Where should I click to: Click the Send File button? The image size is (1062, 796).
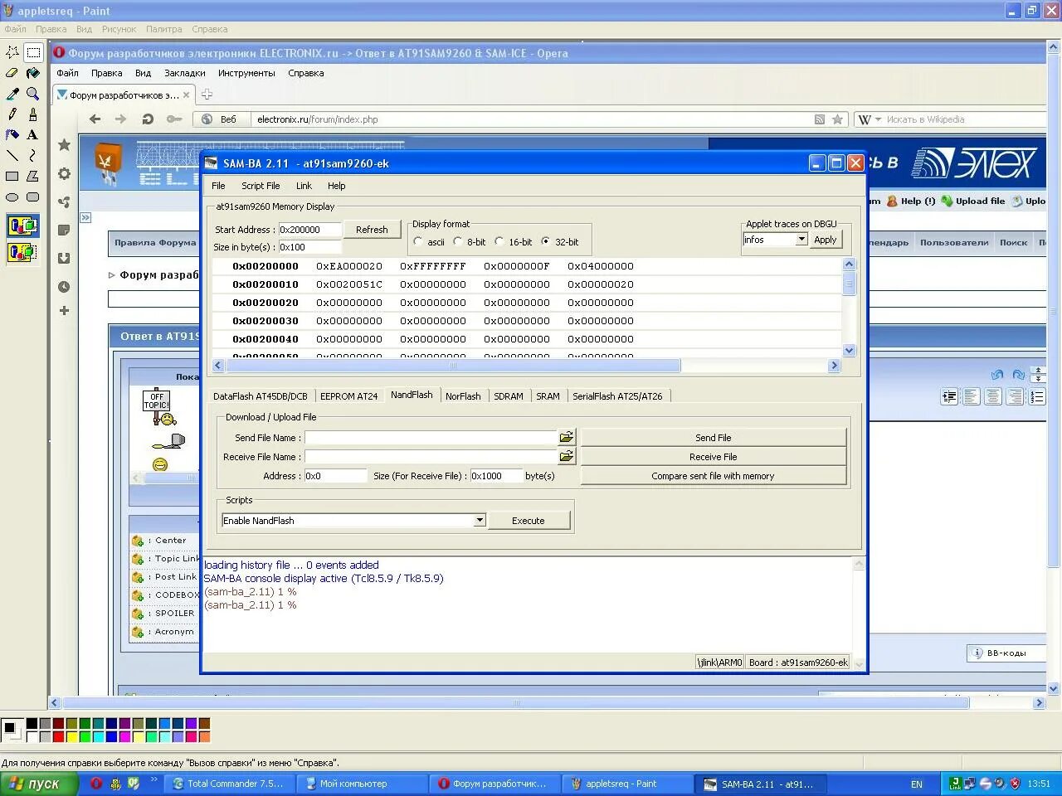pyautogui.click(x=714, y=438)
